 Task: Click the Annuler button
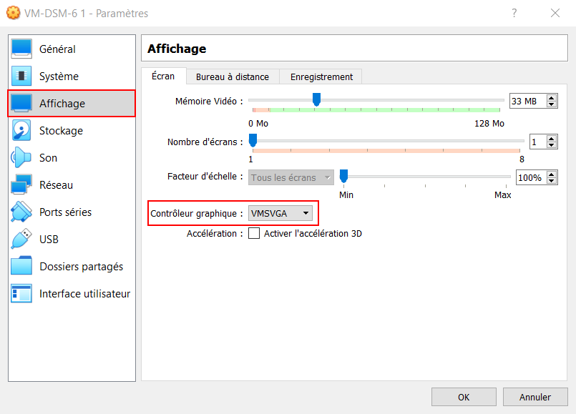click(535, 397)
